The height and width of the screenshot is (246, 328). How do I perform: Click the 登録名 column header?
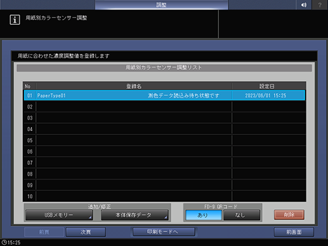pos(134,86)
